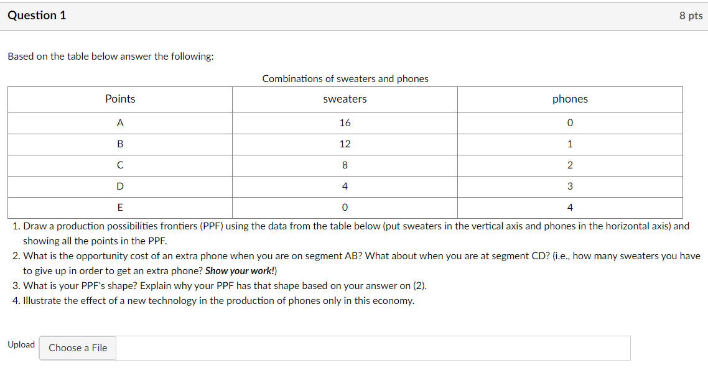Click the cell showing 12 sweaters
Screen dimensions: 708x391
[x=345, y=144]
